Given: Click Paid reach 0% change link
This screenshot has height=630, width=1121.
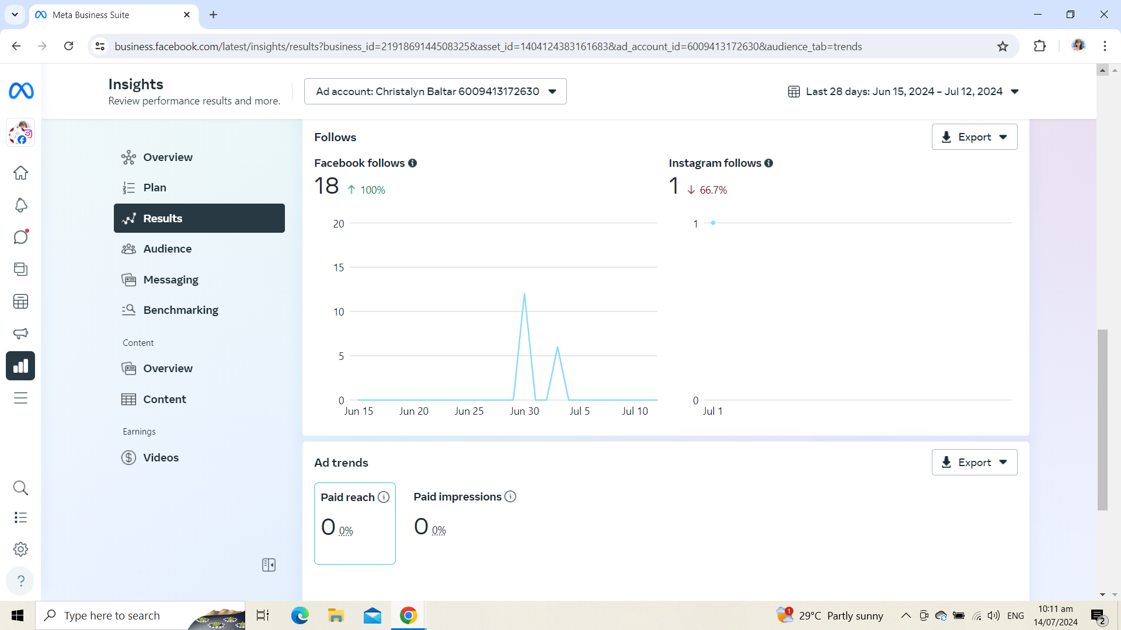Looking at the screenshot, I should (x=346, y=531).
